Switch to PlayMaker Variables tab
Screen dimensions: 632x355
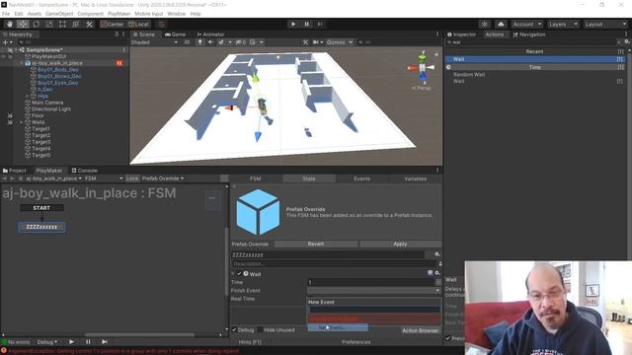pos(415,178)
